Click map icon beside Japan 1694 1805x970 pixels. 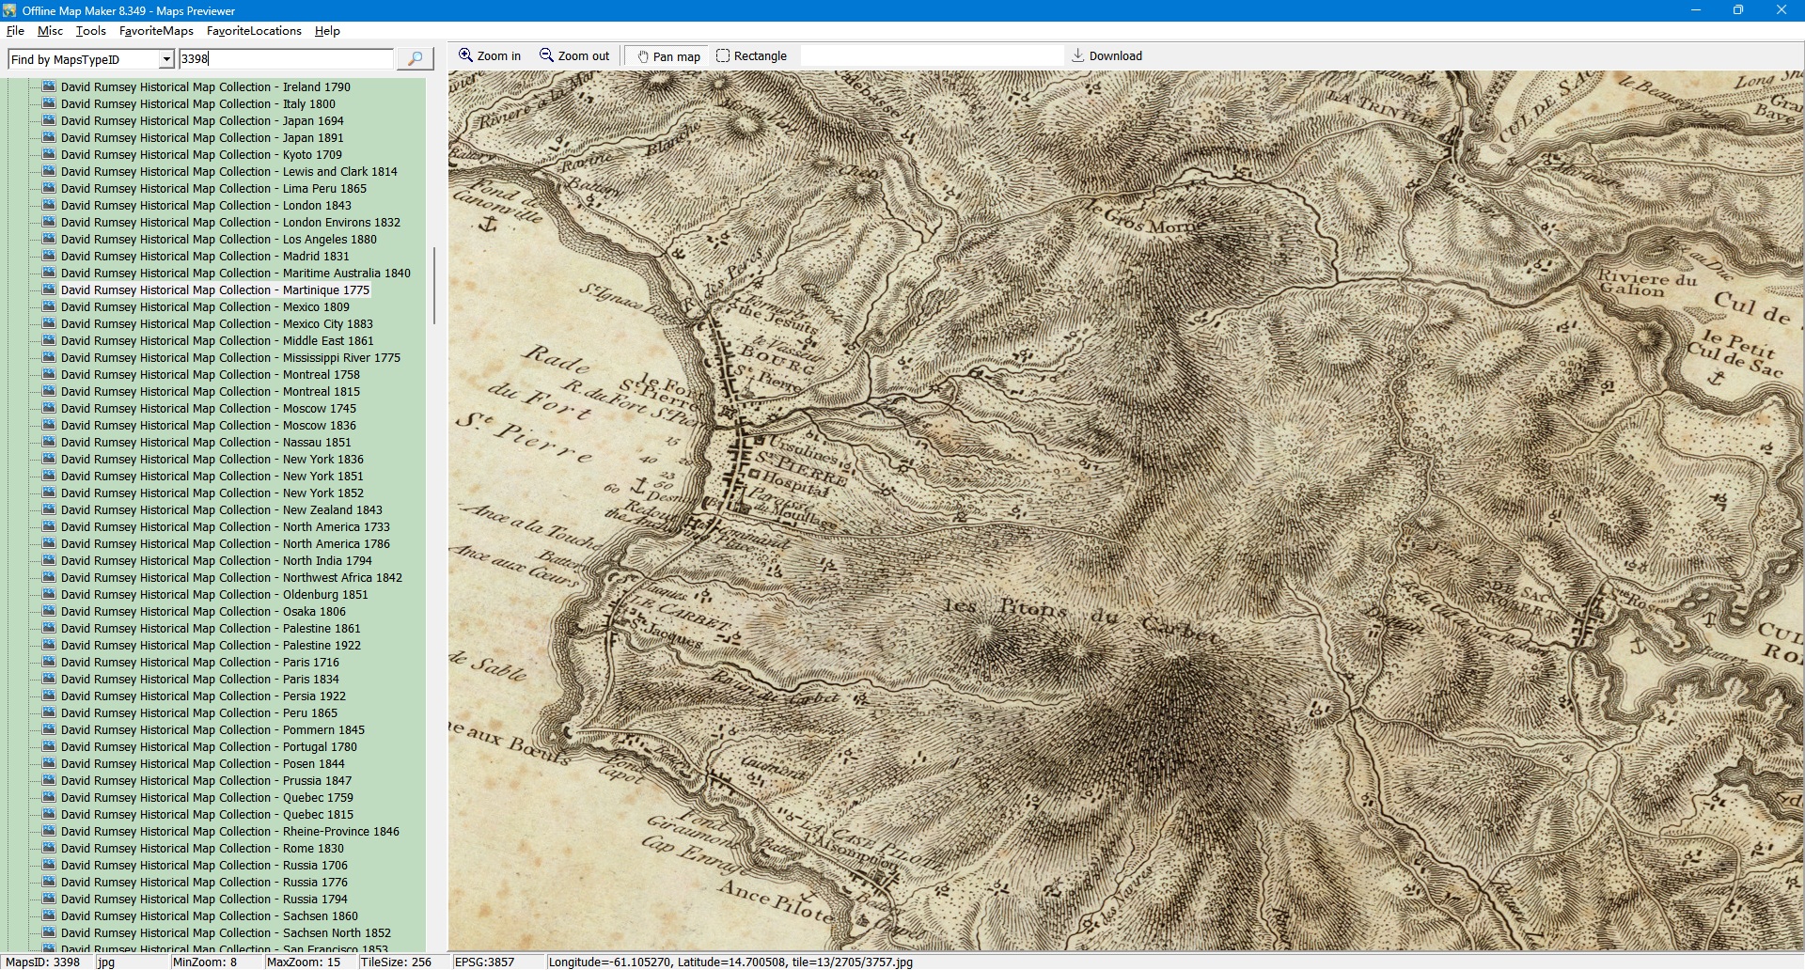[49, 120]
